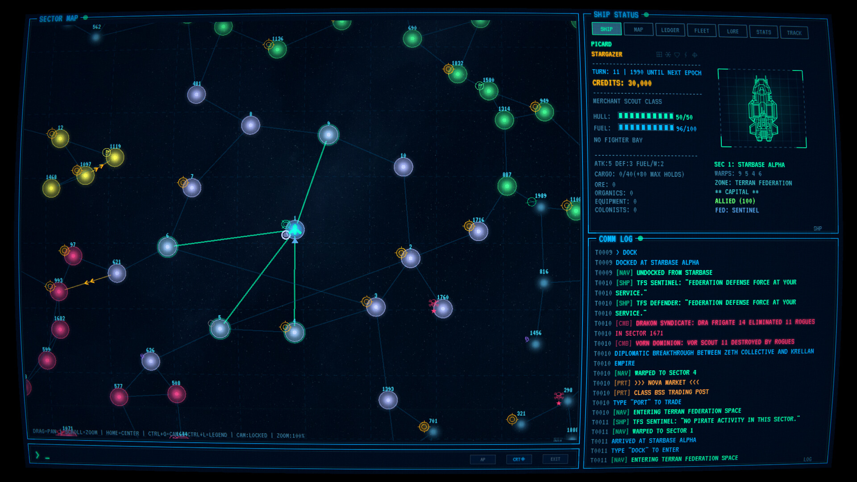Select red sector 508 node
Viewport: 857px width, 482px height.
[x=177, y=394]
